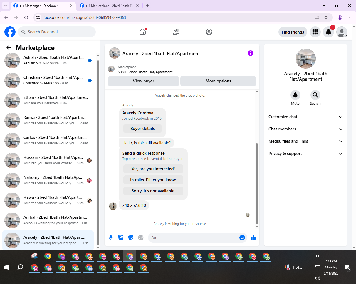Screen dimensions: 356x284
Task: Open Christian conversation in list
Action: pos(48,81)
